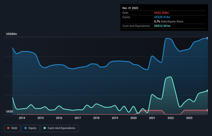Click the 2022 x-axis label
This screenshot has height=136, width=212.
click(171, 118)
